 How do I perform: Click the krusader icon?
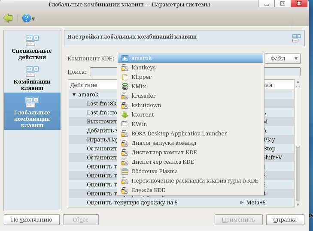point(125,96)
